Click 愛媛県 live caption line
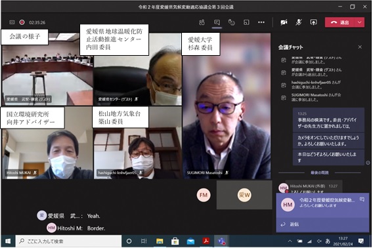This screenshot has height=248, width=373. click(69, 216)
